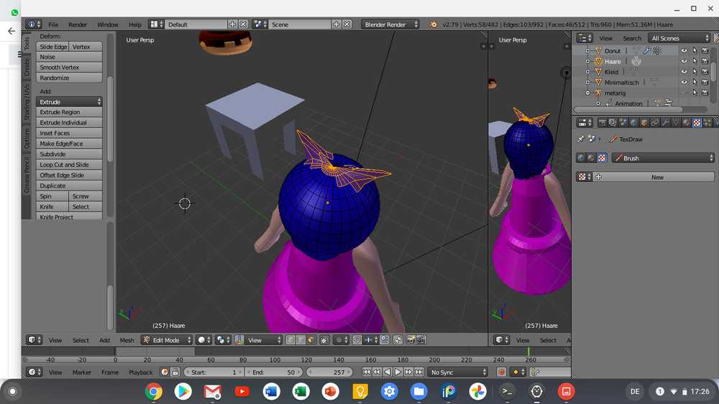Image resolution: width=719 pixels, height=404 pixels.
Task: Toggle selectability of Minimaltisch in outliner
Action: coord(695,83)
